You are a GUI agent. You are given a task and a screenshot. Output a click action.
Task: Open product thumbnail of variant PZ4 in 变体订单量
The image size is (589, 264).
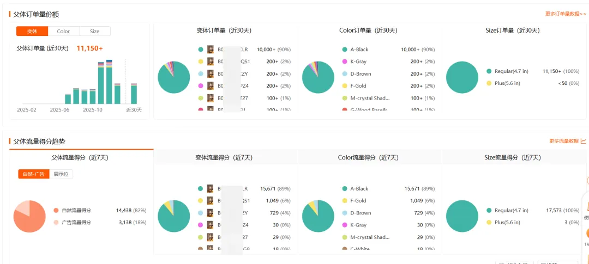pos(211,86)
